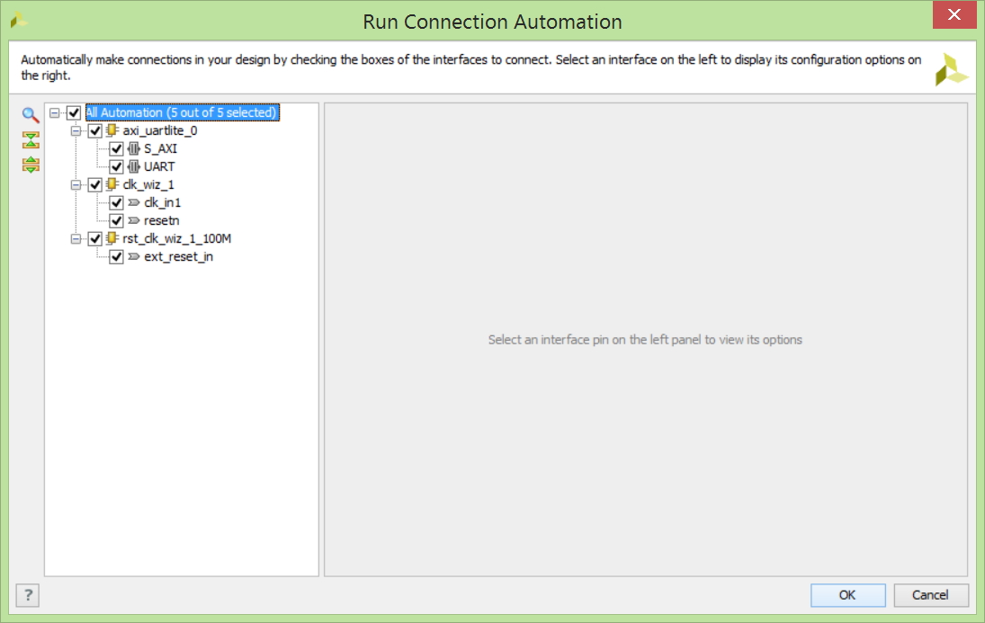Uncheck the ext_reset_in checkbox

(116, 257)
